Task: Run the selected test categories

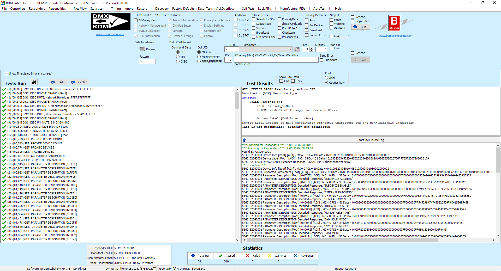Action: coord(361,27)
